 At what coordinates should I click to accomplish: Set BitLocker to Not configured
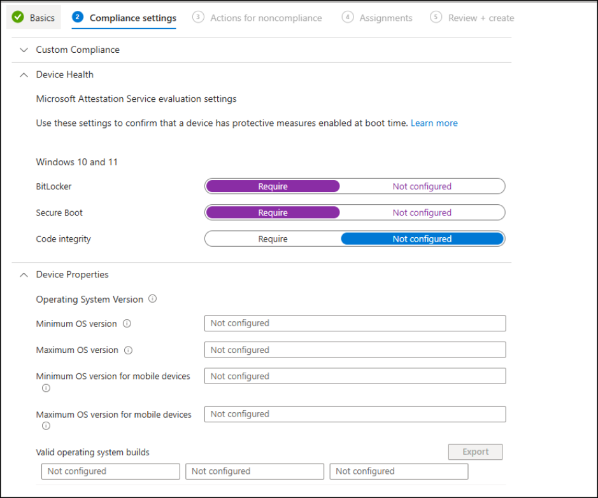[422, 186]
